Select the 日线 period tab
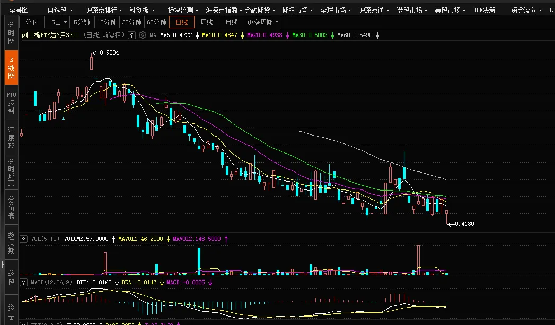The height and width of the screenshot is (325, 555). pyautogui.click(x=182, y=22)
